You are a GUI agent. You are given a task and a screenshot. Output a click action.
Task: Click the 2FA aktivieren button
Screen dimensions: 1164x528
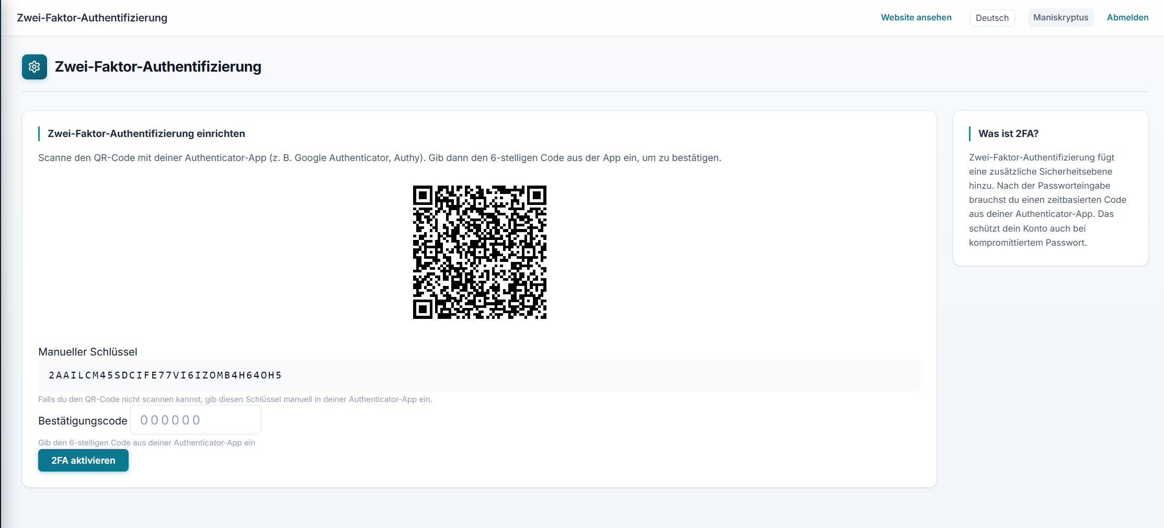coord(83,461)
